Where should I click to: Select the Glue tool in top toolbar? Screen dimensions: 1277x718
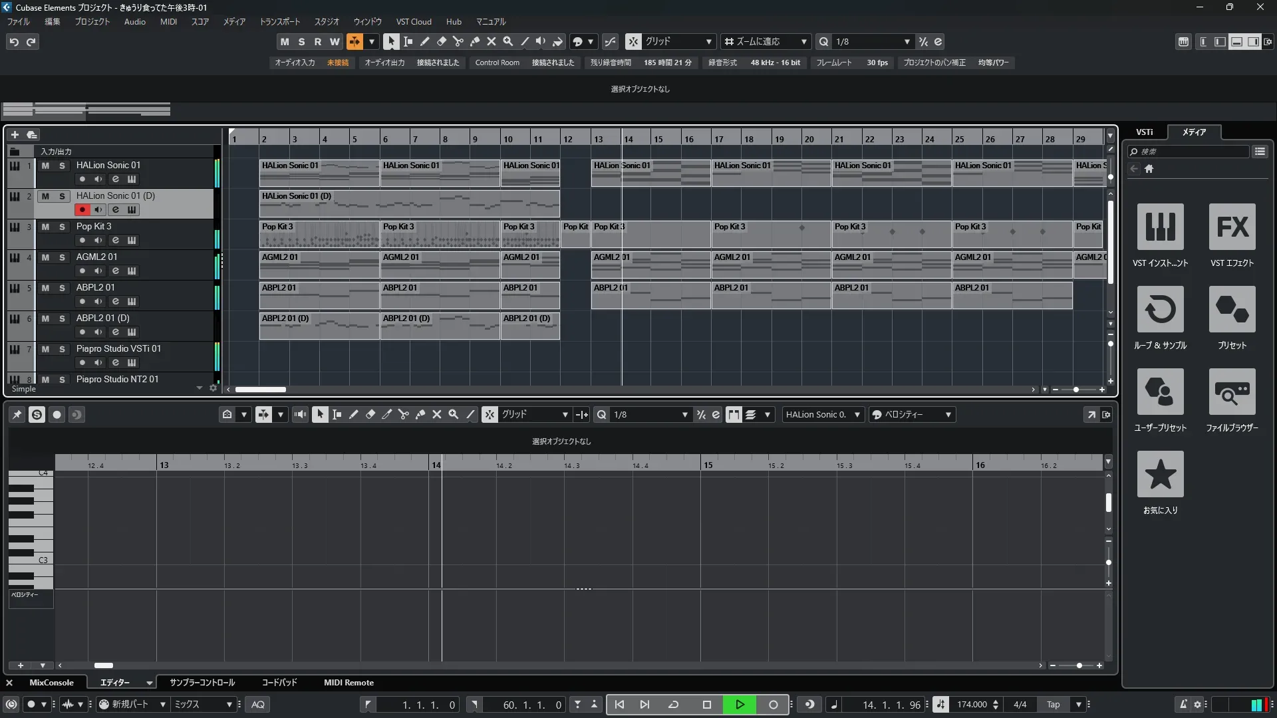pyautogui.click(x=474, y=41)
